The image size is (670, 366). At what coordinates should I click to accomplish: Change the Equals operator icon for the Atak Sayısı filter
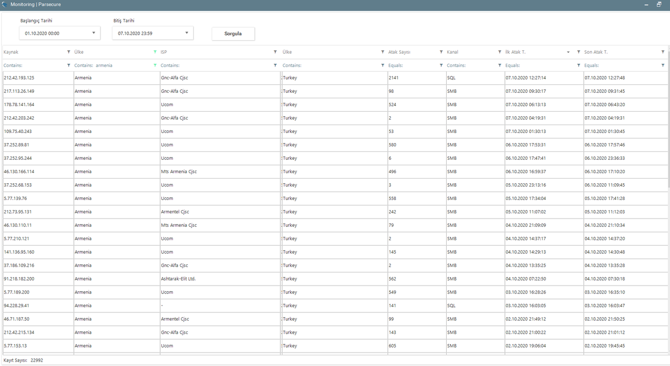pos(441,65)
